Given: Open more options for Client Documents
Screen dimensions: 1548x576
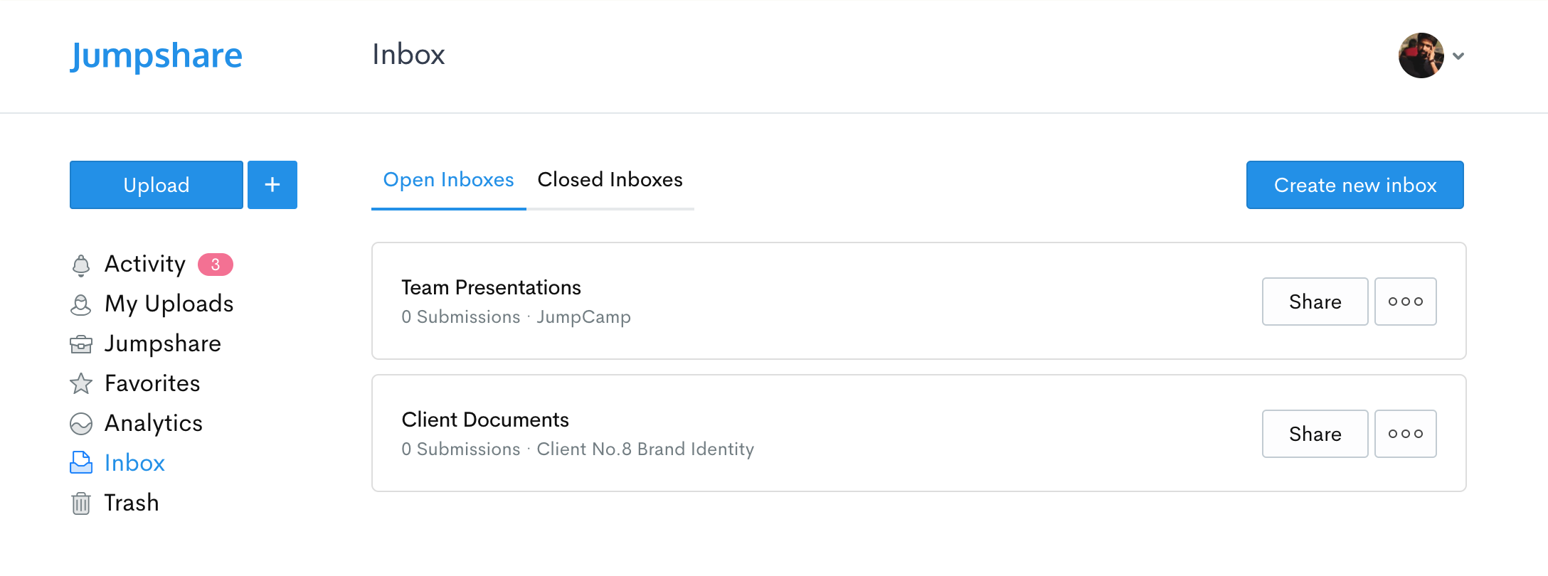Looking at the screenshot, I should point(1405,434).
